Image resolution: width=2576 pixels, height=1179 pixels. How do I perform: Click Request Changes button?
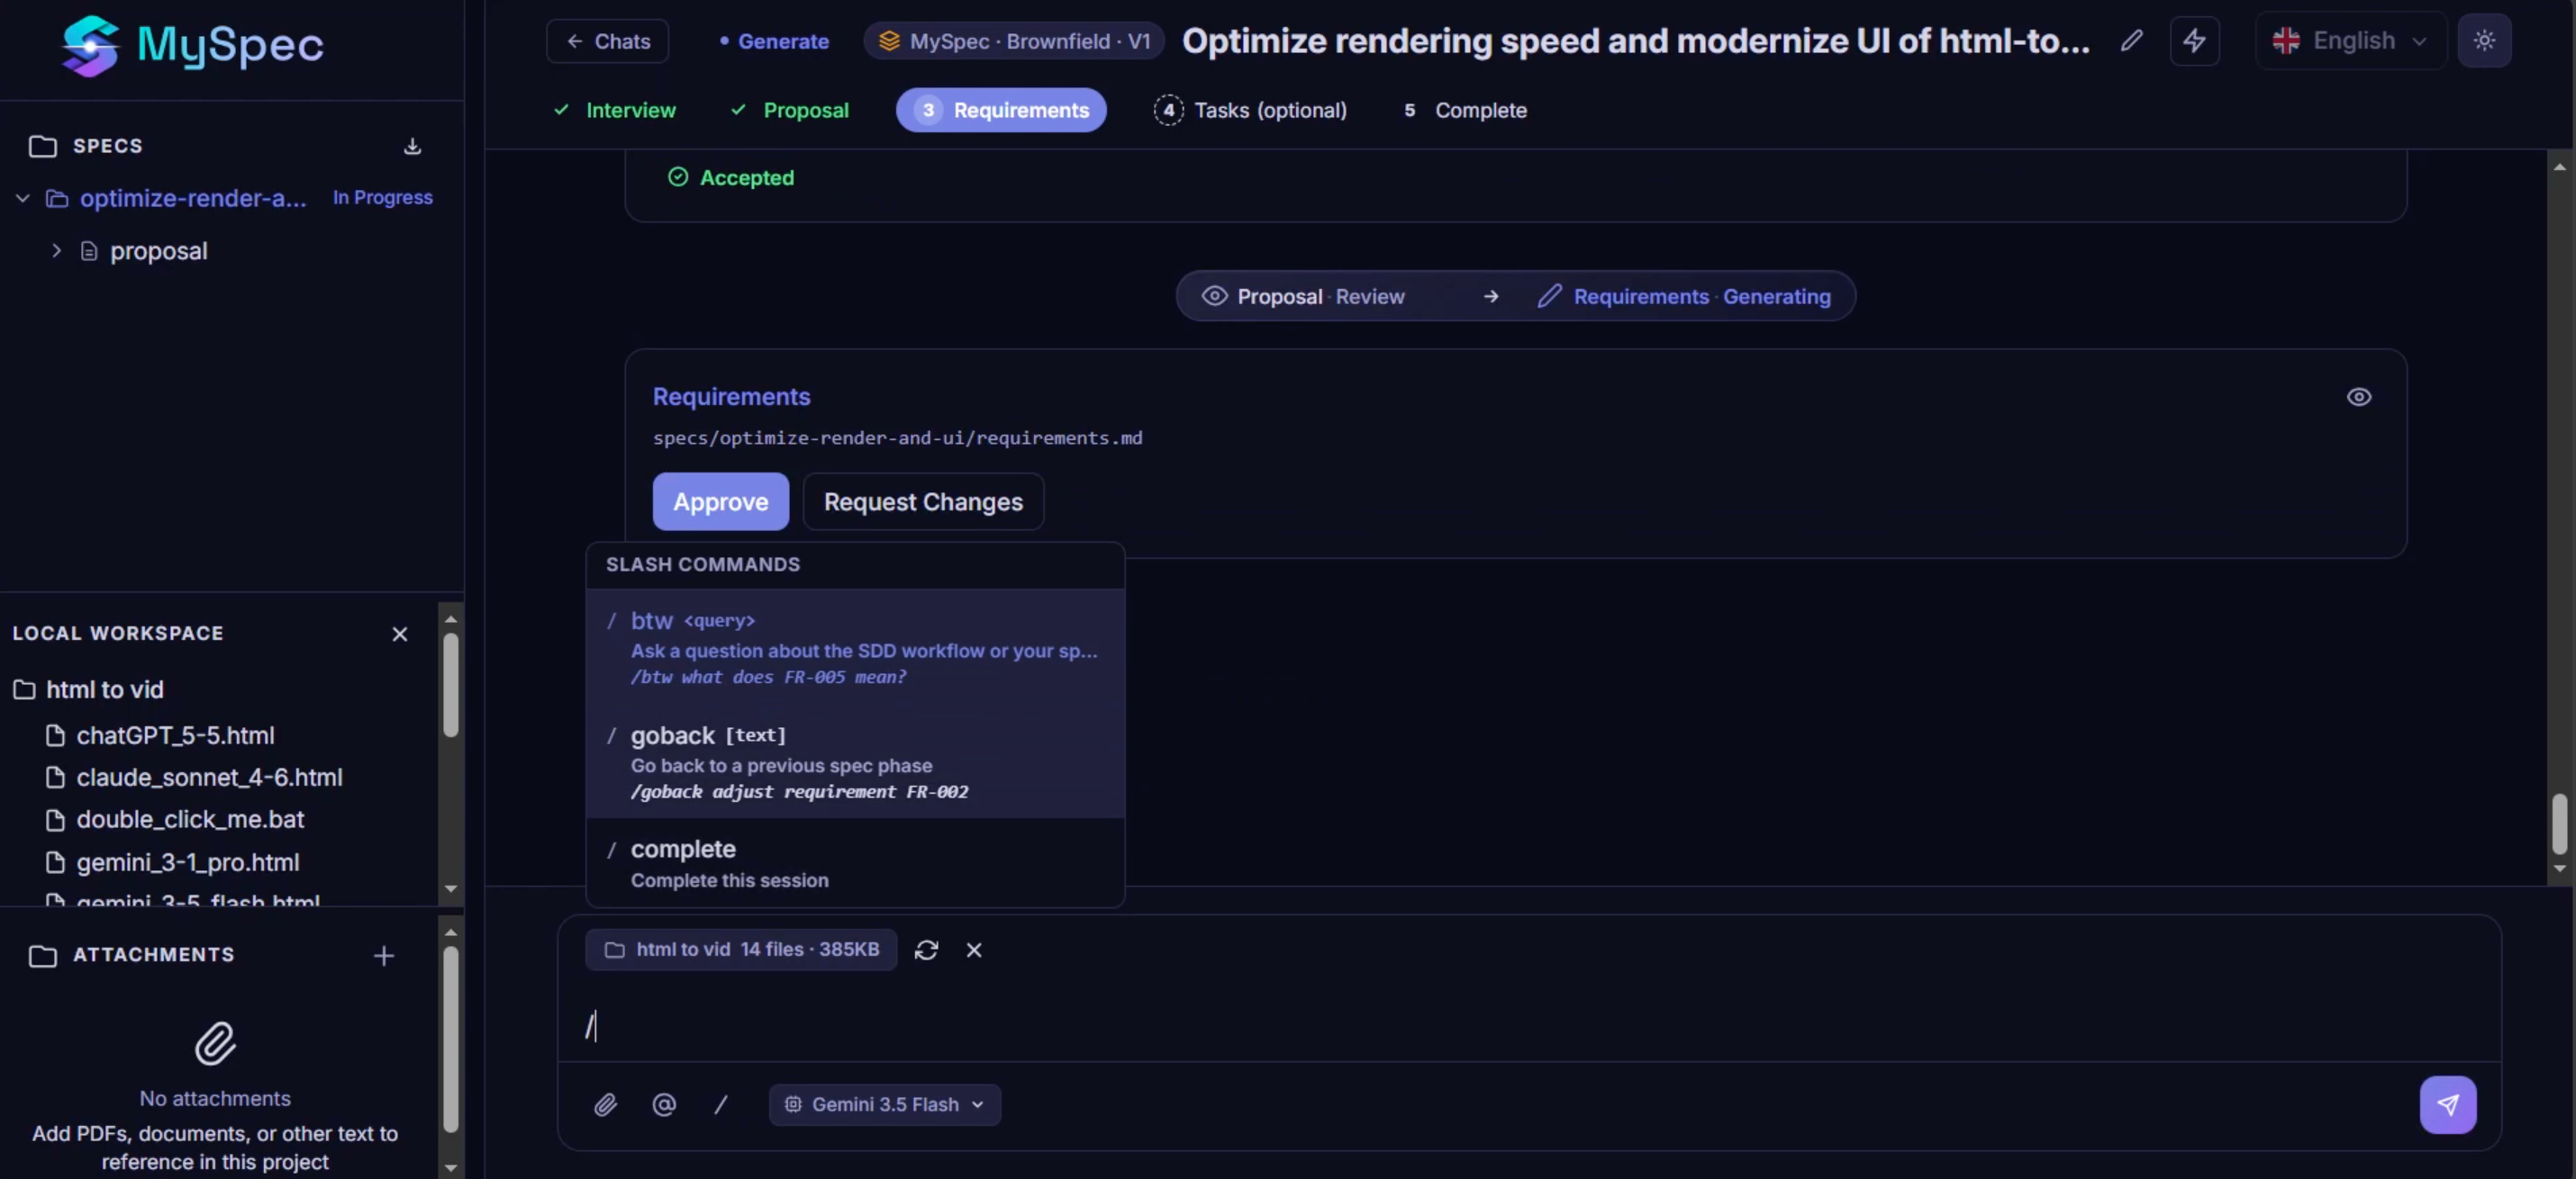click(923, 501)
